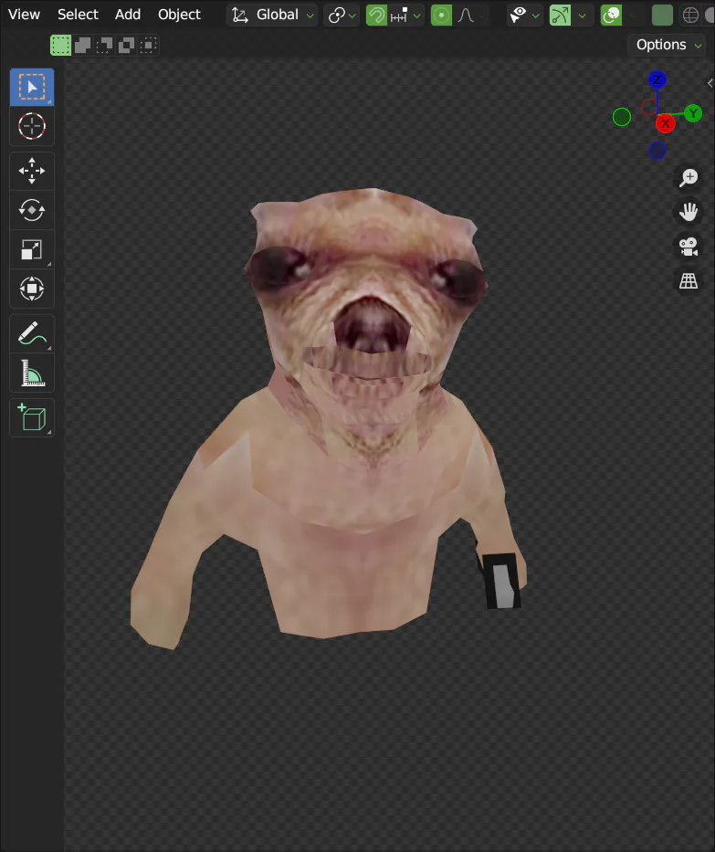The image size is (715, 852).
Task: Click the blue Z axis gizmo
Action: coord(657,79)
